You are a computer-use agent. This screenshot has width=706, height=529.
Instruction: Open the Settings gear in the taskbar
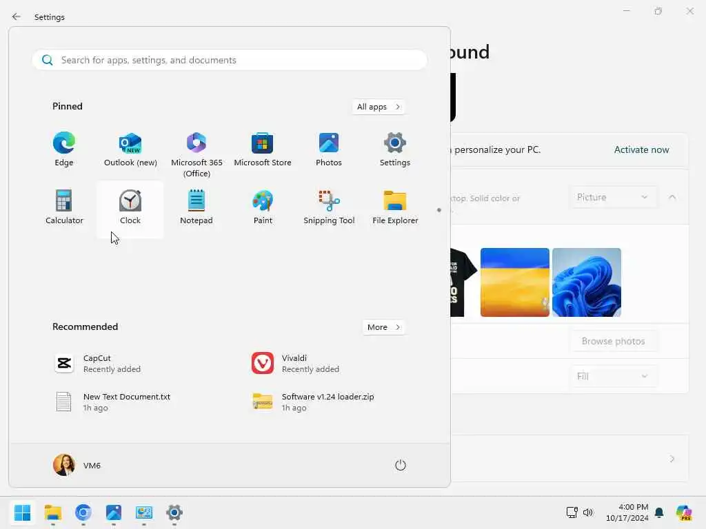tap(174, 512)
